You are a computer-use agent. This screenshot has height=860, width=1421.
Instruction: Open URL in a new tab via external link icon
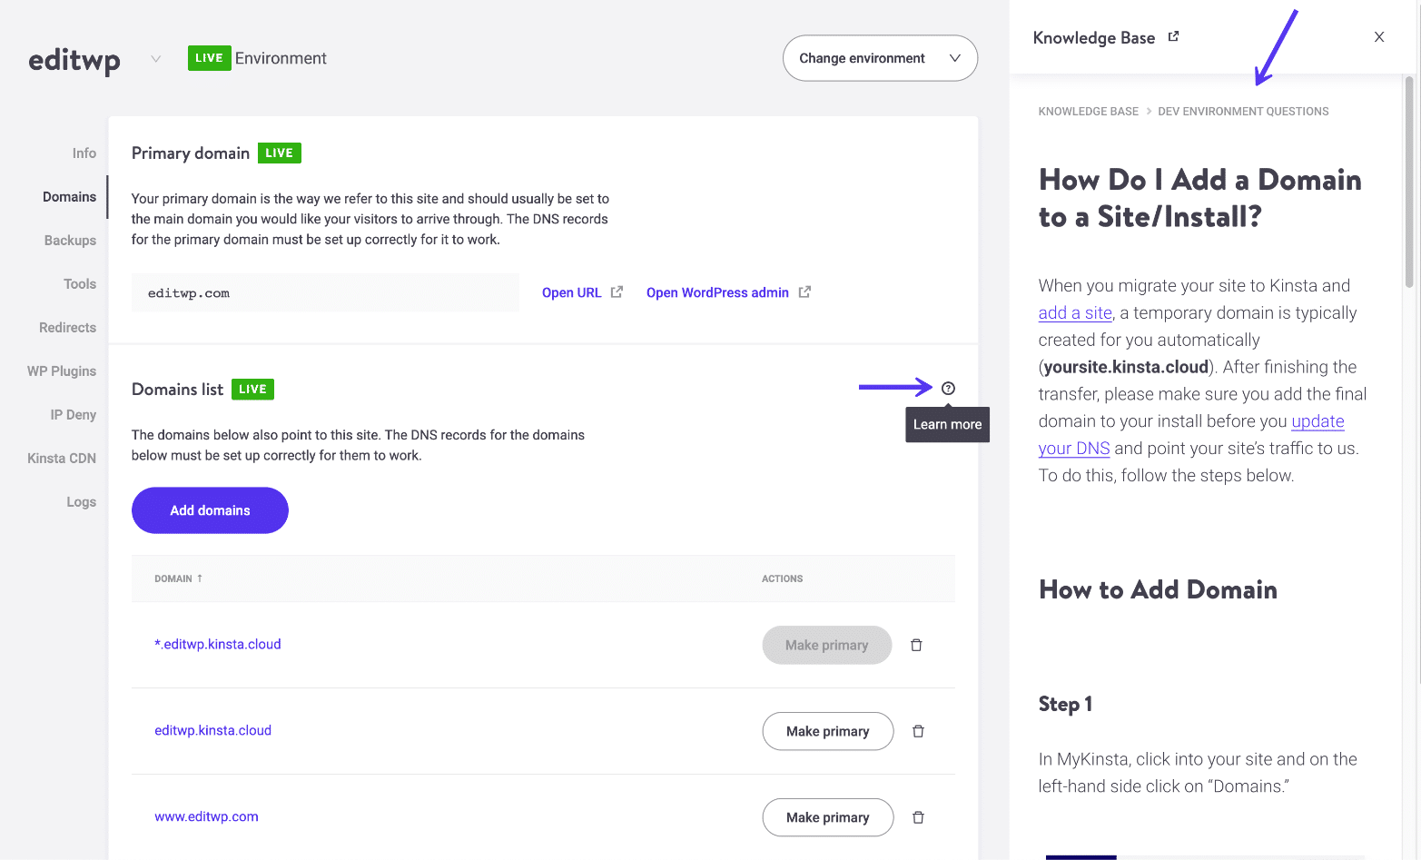pos(617,292)
